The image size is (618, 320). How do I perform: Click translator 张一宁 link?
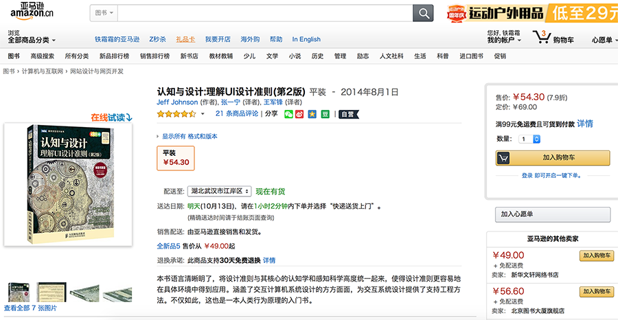(x=231, y=102)
